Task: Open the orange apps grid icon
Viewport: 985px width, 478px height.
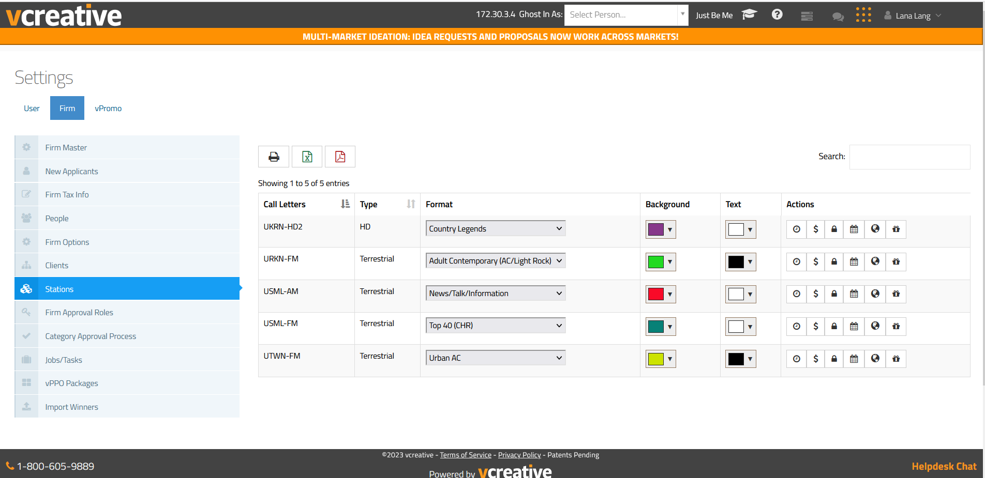Action: pos(863,14)
